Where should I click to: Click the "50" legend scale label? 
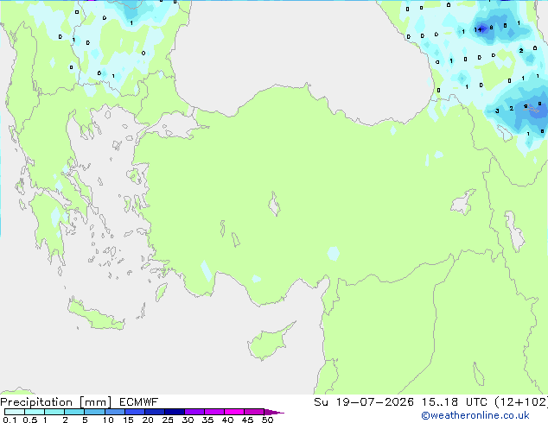tap(267, 420)
